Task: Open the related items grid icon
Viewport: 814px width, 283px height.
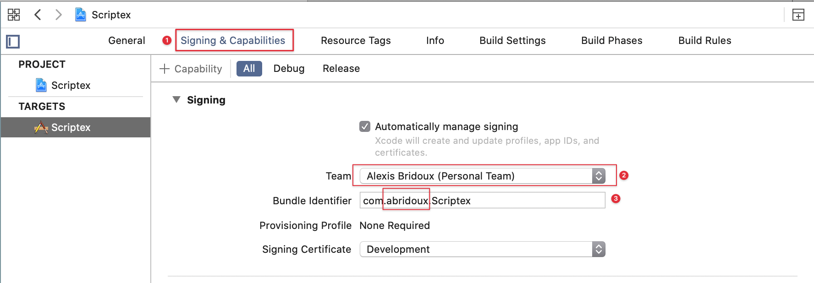Action: [x=14, y=15]
